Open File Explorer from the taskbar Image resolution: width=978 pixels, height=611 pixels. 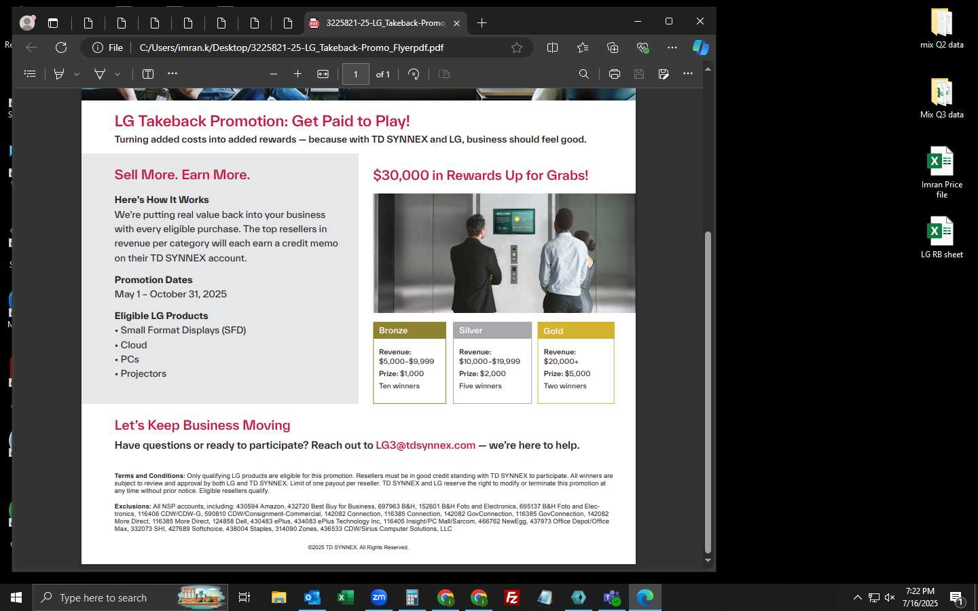click(278, 597)
